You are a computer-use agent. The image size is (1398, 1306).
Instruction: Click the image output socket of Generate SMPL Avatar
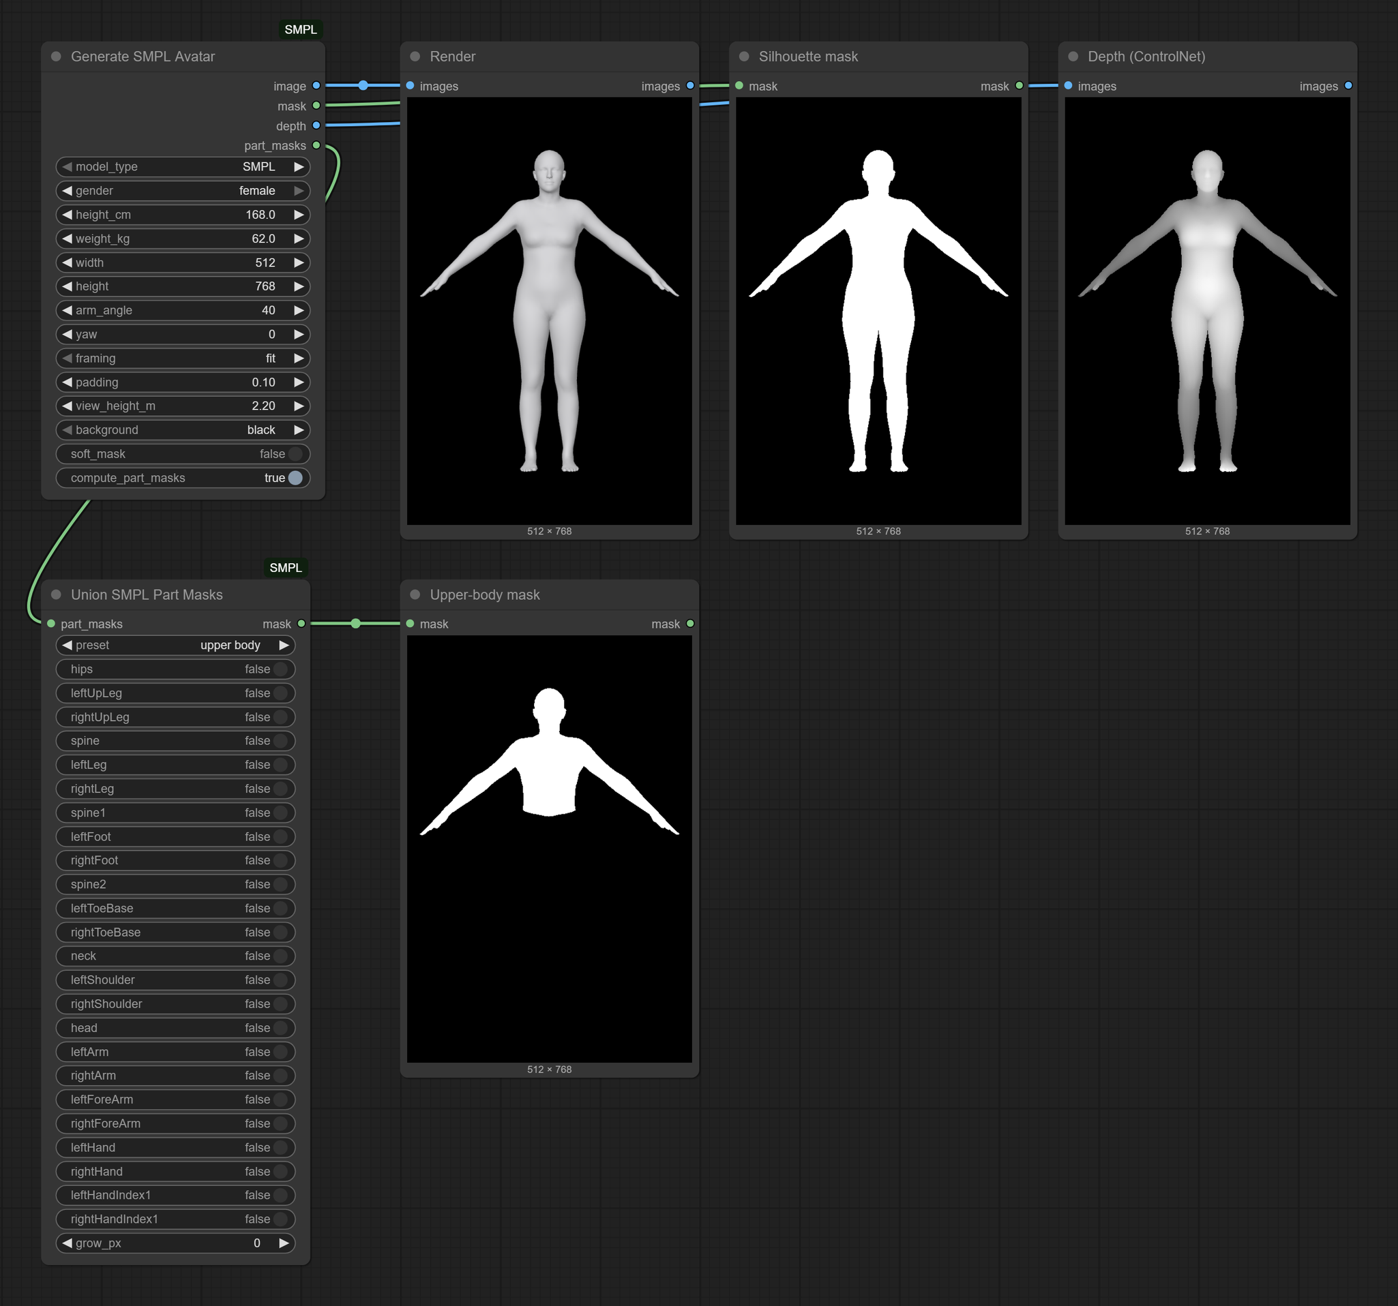pyautogui.click(x=316, y=86)
